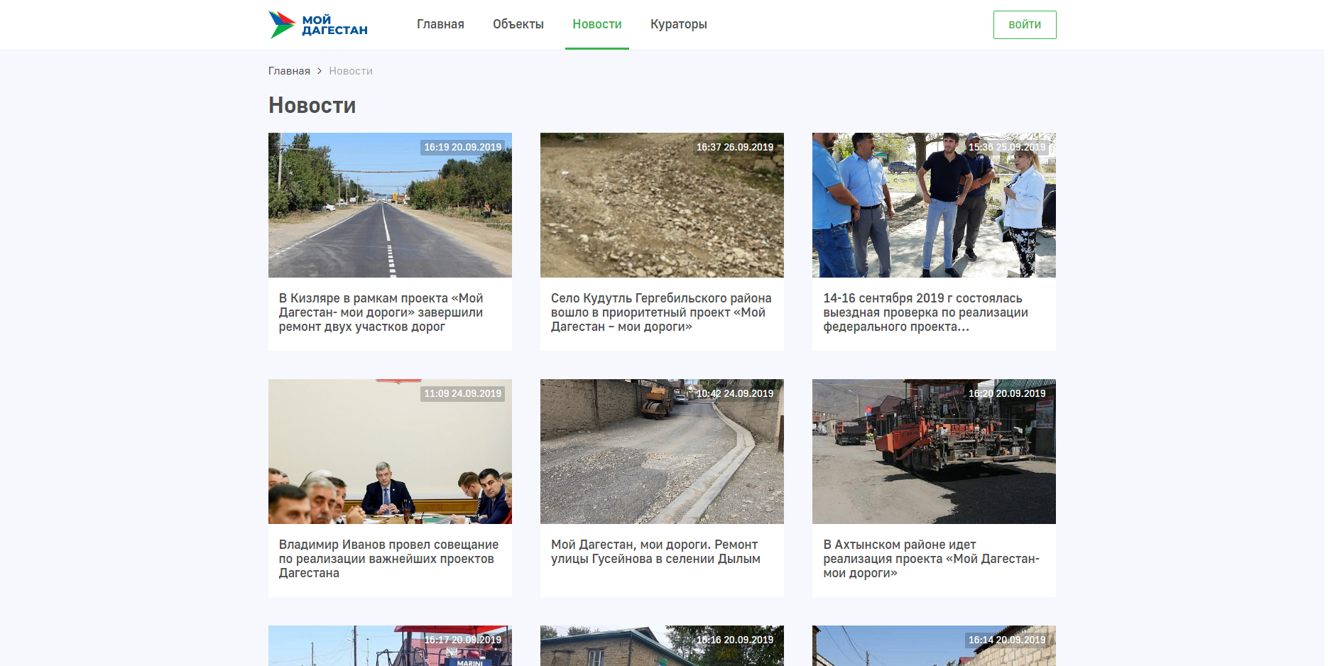Open the group inspection photo thumbnail
Image resolution: width=1335 pixels, height=666 pixels.
pyautogui.click(x=934, y=205)
